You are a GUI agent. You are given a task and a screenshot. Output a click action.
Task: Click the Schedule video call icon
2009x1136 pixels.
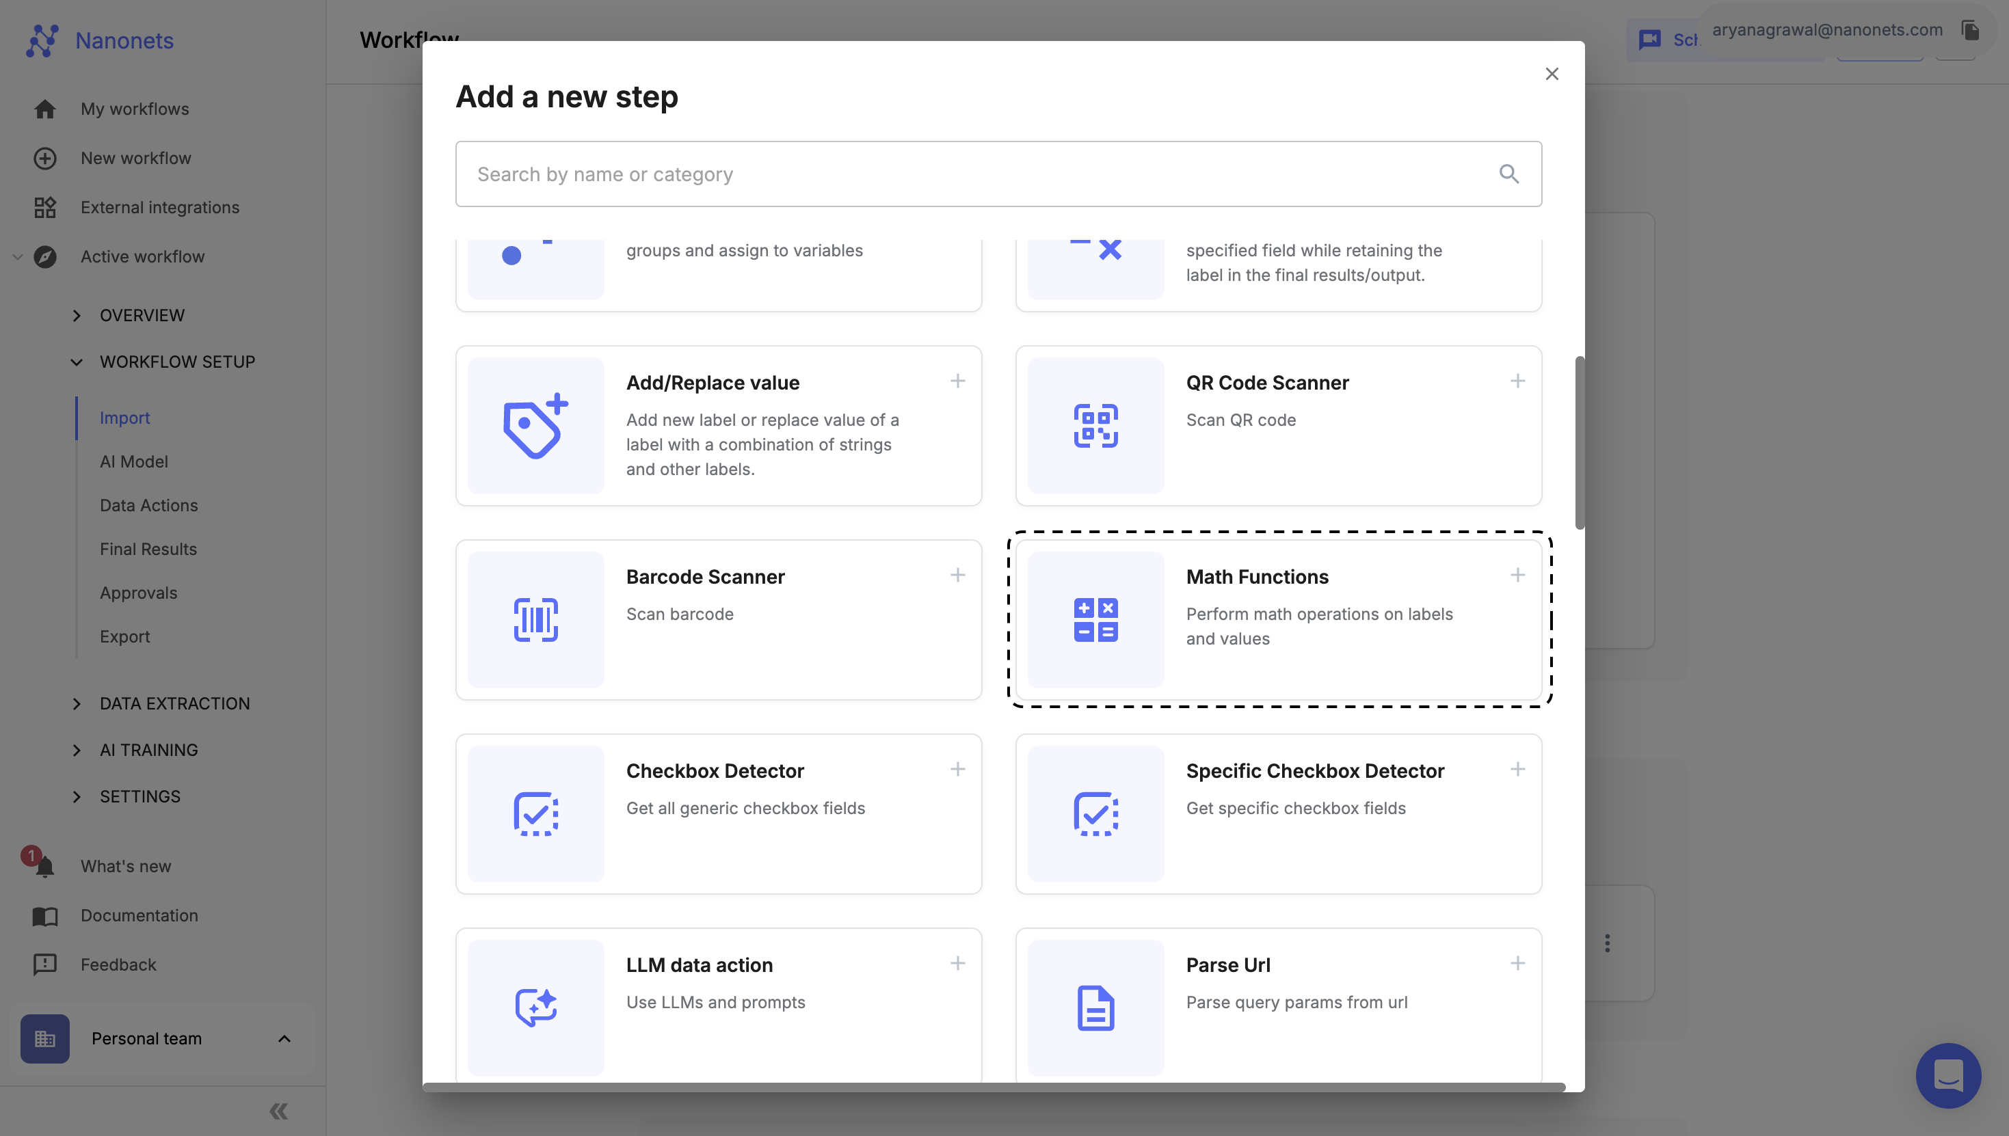1649,40
